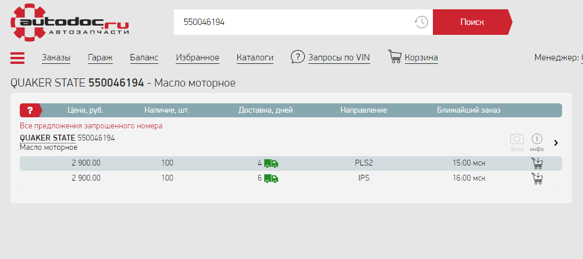Screen dimensions: 583x259
Task: Click the 15:00 мск order time
Action: tap(469, 163)
